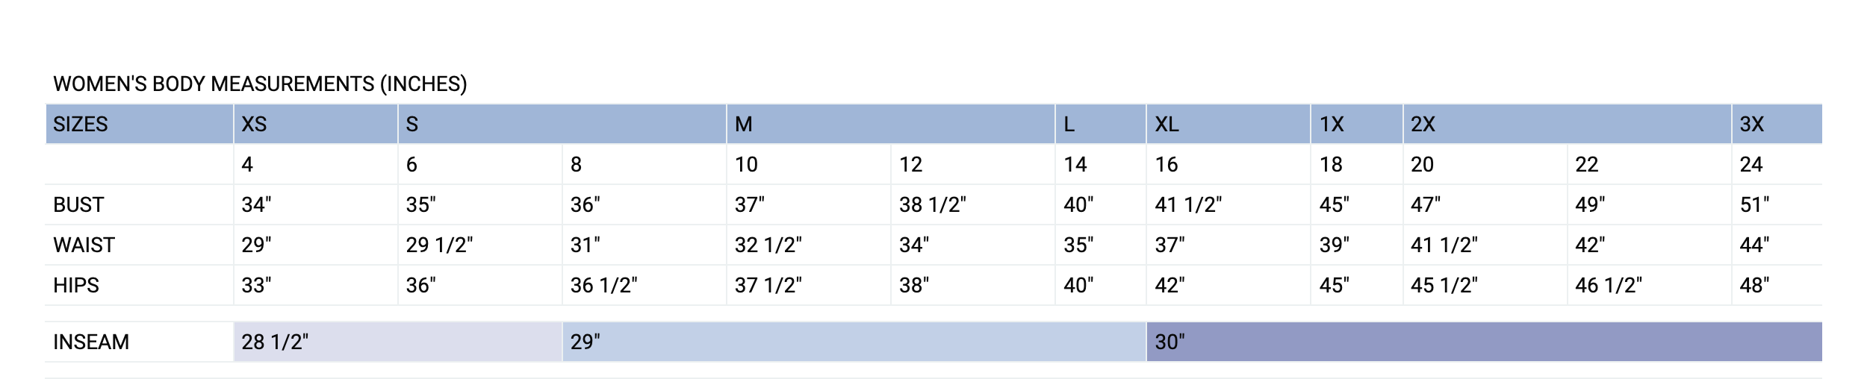The width and height of the screenshot is (1873, 379).
Task: Select the XS size header cell
Action: (315, 124)
